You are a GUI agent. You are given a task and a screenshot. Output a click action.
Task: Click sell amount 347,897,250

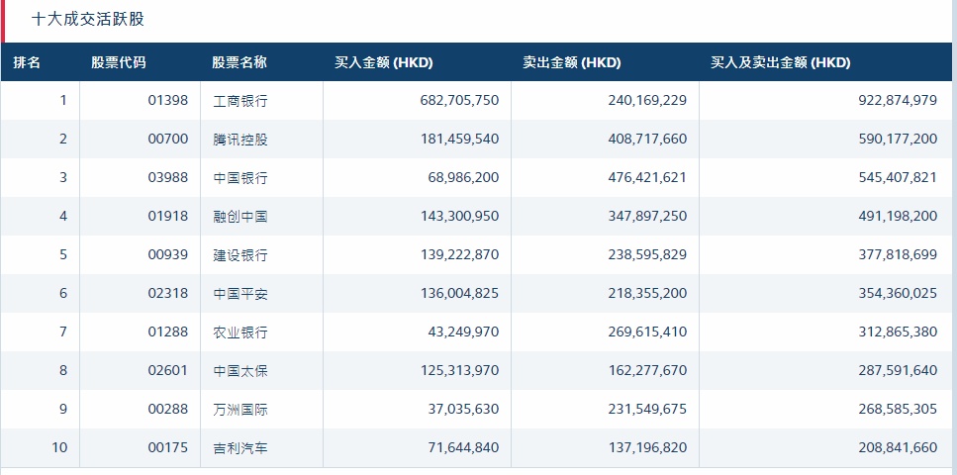647,216
